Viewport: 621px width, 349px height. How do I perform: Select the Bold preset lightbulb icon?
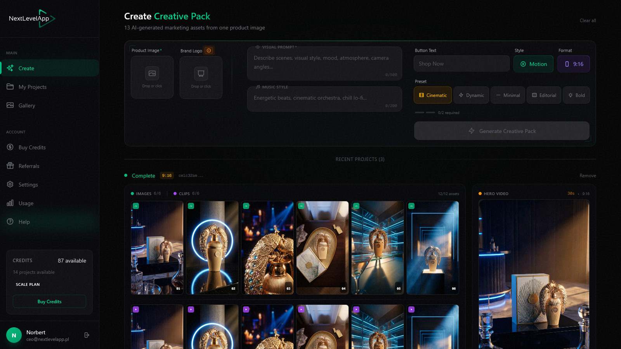571,95
